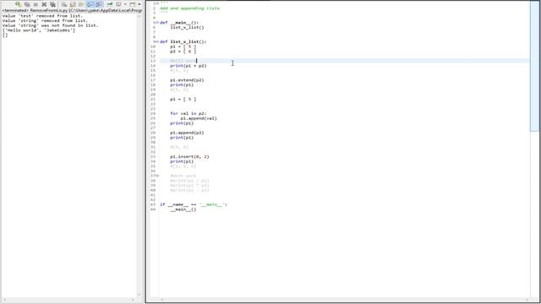Click the greyed Terminate square icon
Viewport: 541px width, 304px height.
36,4
